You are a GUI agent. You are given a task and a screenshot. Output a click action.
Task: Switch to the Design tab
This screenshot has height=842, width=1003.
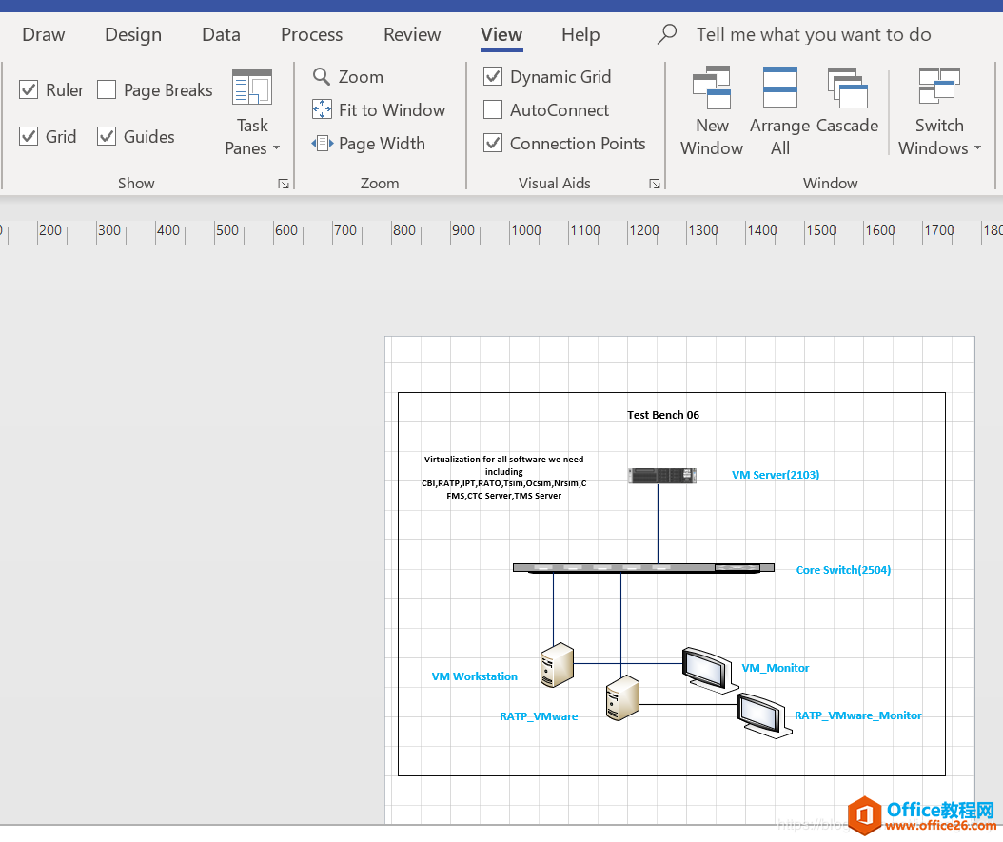click(x=133, y=35)
